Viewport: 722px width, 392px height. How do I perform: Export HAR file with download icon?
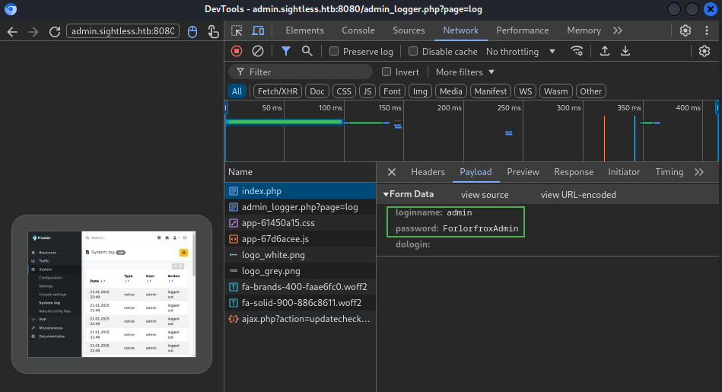[625, 51]
